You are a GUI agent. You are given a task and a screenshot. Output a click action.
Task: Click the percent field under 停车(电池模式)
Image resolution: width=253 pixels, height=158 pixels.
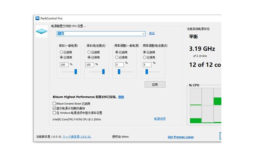point(90,65)
